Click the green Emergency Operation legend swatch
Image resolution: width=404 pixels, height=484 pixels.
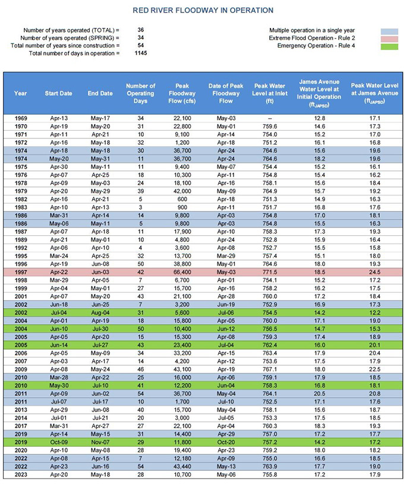click(389, 46)
